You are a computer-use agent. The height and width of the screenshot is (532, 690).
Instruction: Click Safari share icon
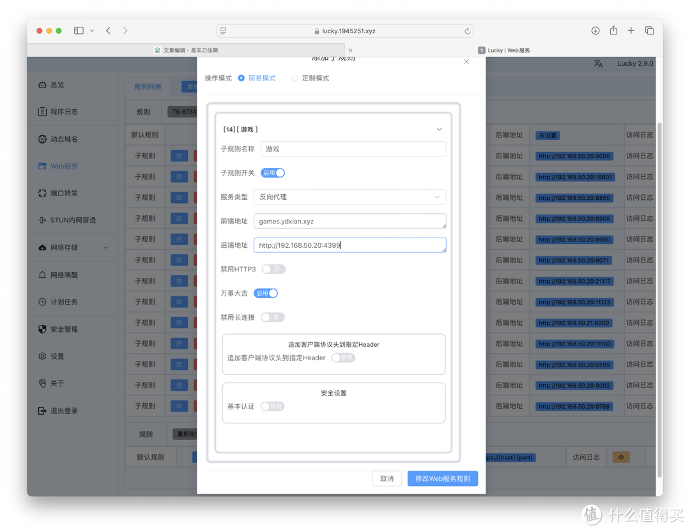coord(613,31)
